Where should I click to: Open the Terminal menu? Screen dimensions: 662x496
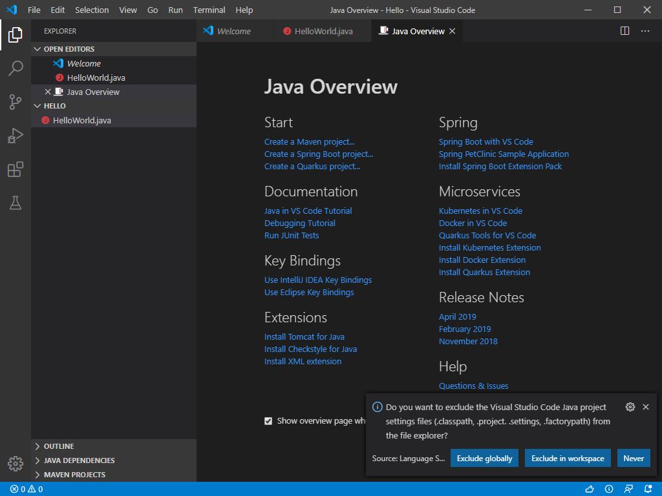point(209,10)
